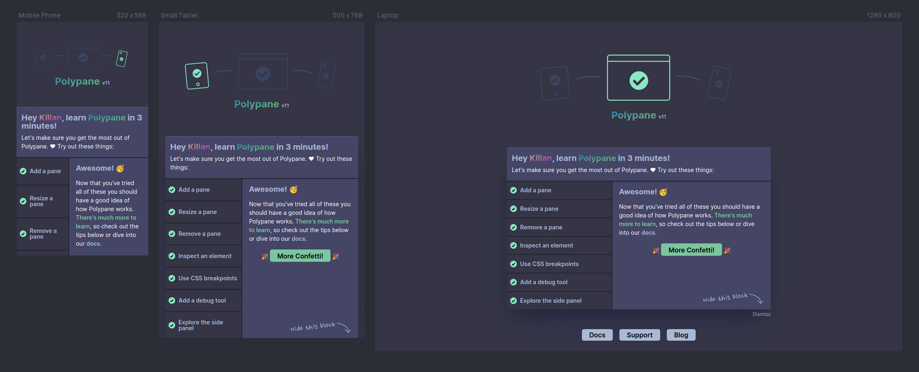Click confetti emoji right of More Confetti, Small Tablet pane
This screenshot has height=372, width=919.
(x=336, y=256)
